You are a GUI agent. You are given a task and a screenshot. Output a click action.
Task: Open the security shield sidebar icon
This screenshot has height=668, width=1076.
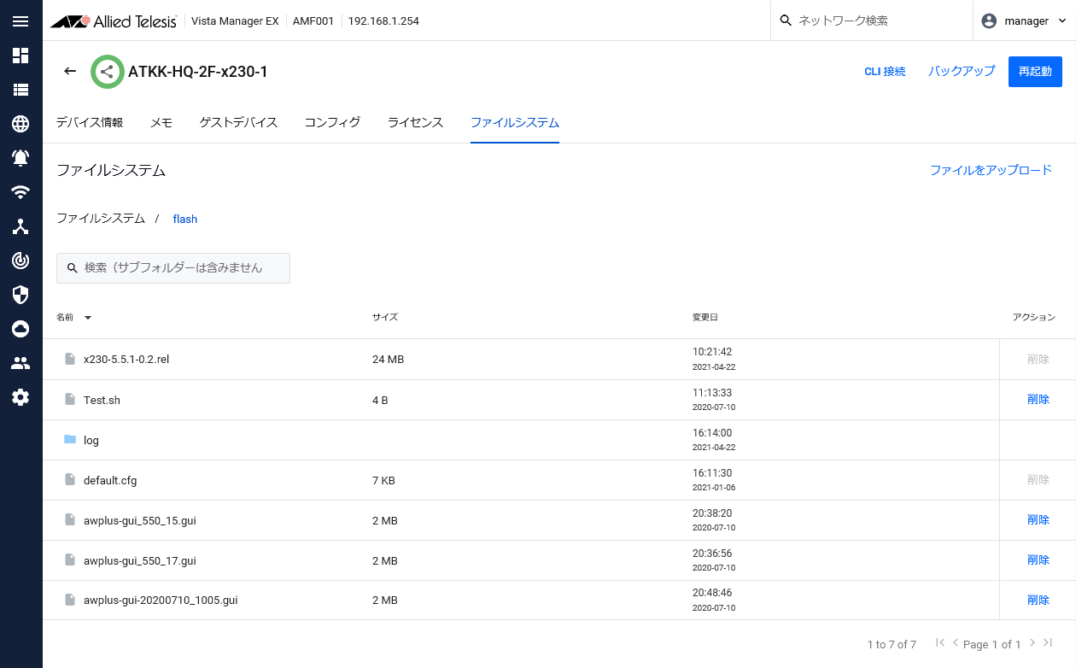point(20,295)
